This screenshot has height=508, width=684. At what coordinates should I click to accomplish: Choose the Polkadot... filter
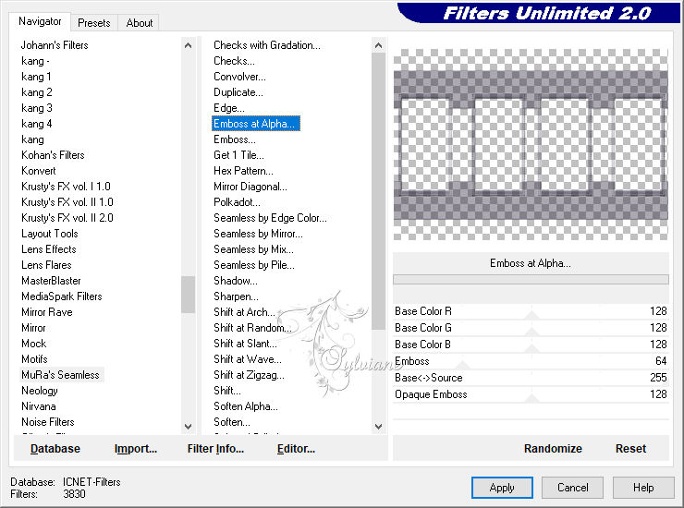(237, 202)
